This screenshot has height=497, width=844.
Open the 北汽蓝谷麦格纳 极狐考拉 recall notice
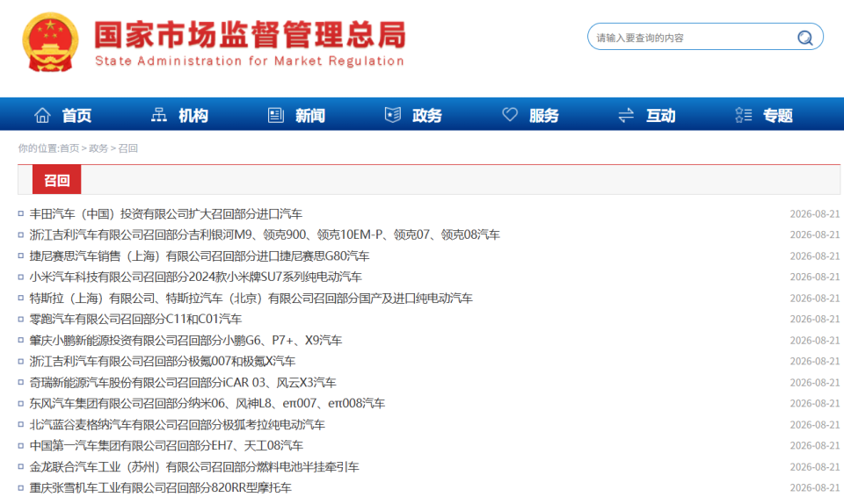click(x=177, y=425)
